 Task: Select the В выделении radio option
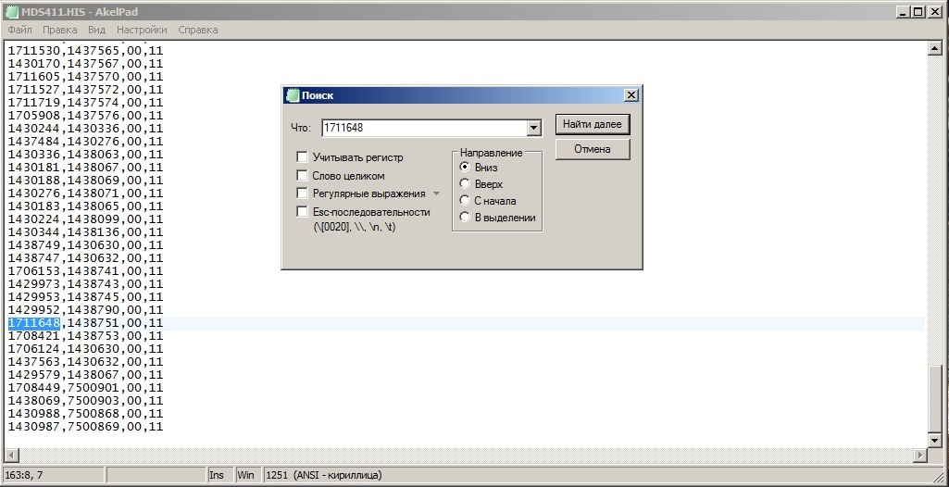click(465, 218)
